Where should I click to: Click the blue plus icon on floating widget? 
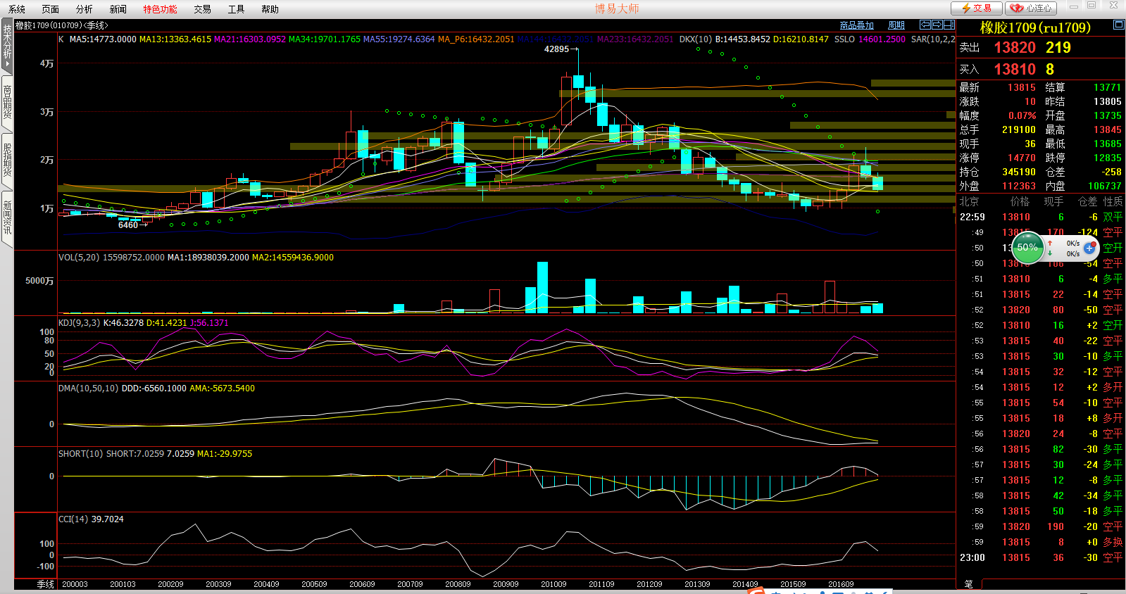click(1089, 248)
